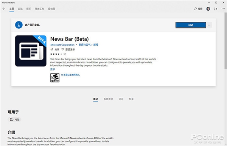Open the 10 岁及以上的所有人 rating link

[x=70, y=75]
